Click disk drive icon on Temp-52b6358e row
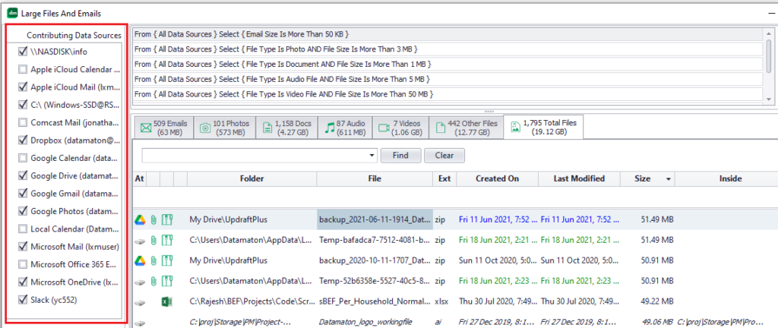778x328 pixels. 140,282
